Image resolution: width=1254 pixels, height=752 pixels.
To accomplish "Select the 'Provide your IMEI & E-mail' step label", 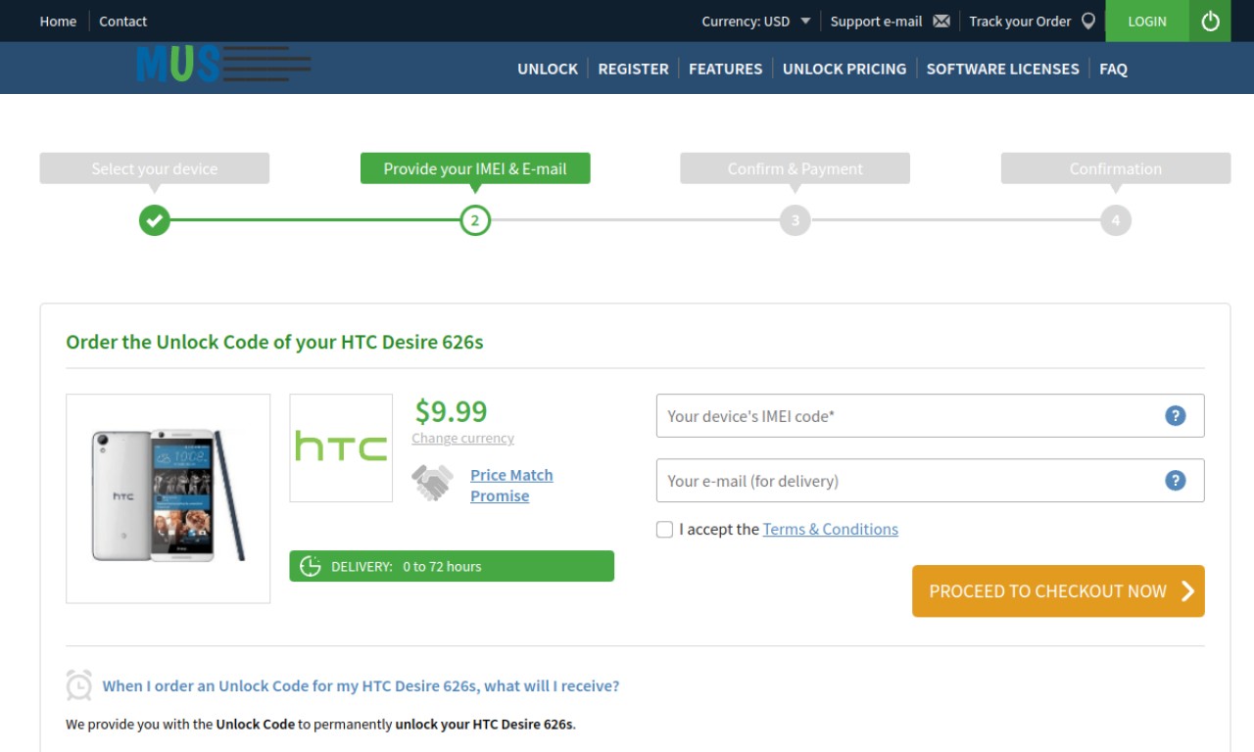I will click(x=475, y=168).
